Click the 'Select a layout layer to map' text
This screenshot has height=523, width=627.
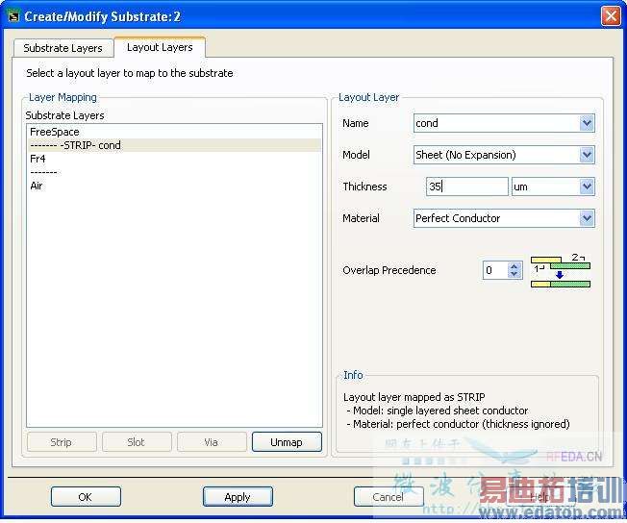[130, 73]
